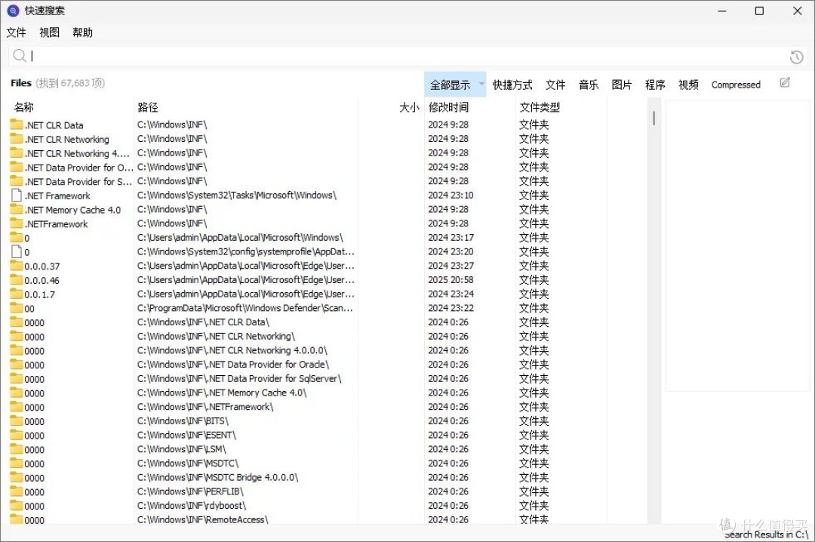Image resolution: width=815 pixels, height=542 pixels.
Task: Click the edit filters pencil icon
Action: point(785,83)
